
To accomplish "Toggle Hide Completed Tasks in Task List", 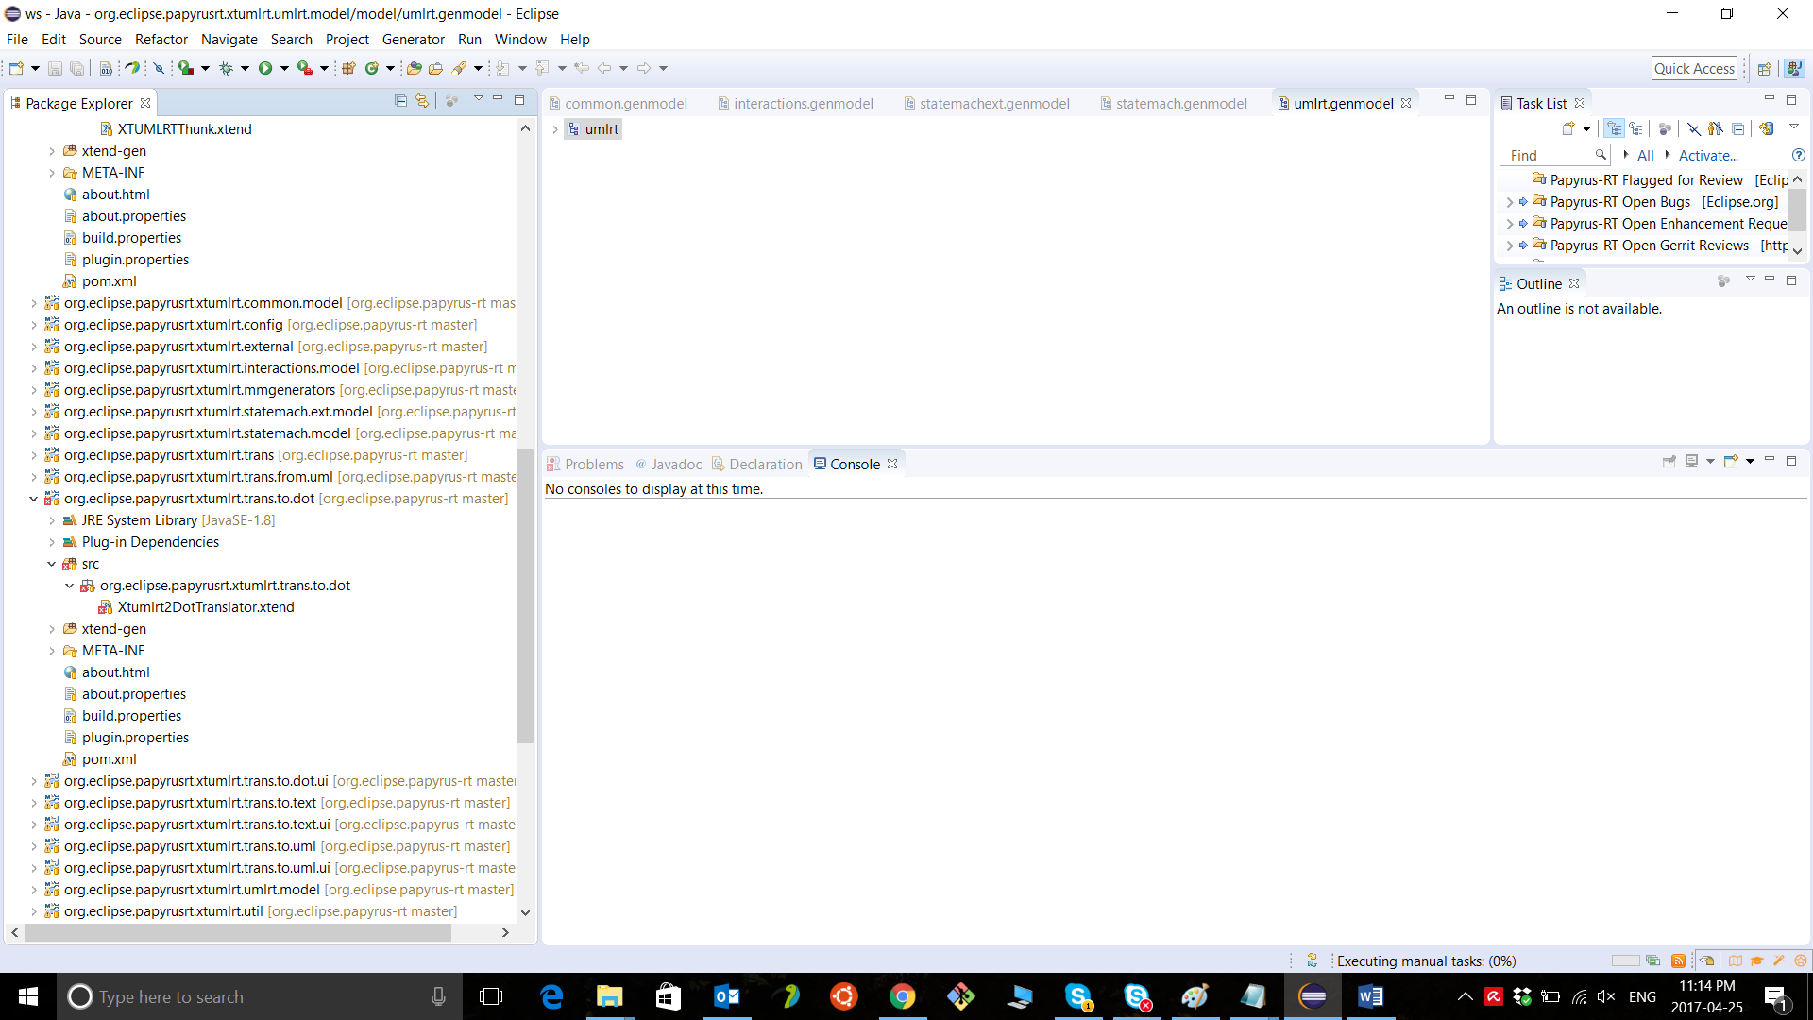I will pyautogui.click(x=1694, y=128).
